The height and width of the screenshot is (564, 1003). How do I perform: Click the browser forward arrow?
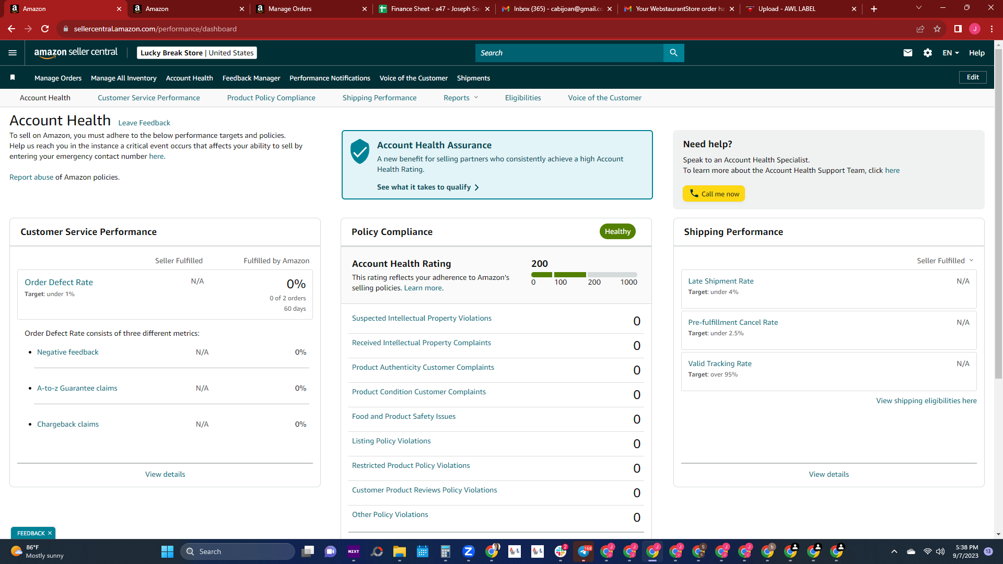click(x=28, y=29)
